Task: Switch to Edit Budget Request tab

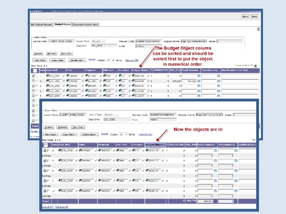Action: click(x=41, y=25)
